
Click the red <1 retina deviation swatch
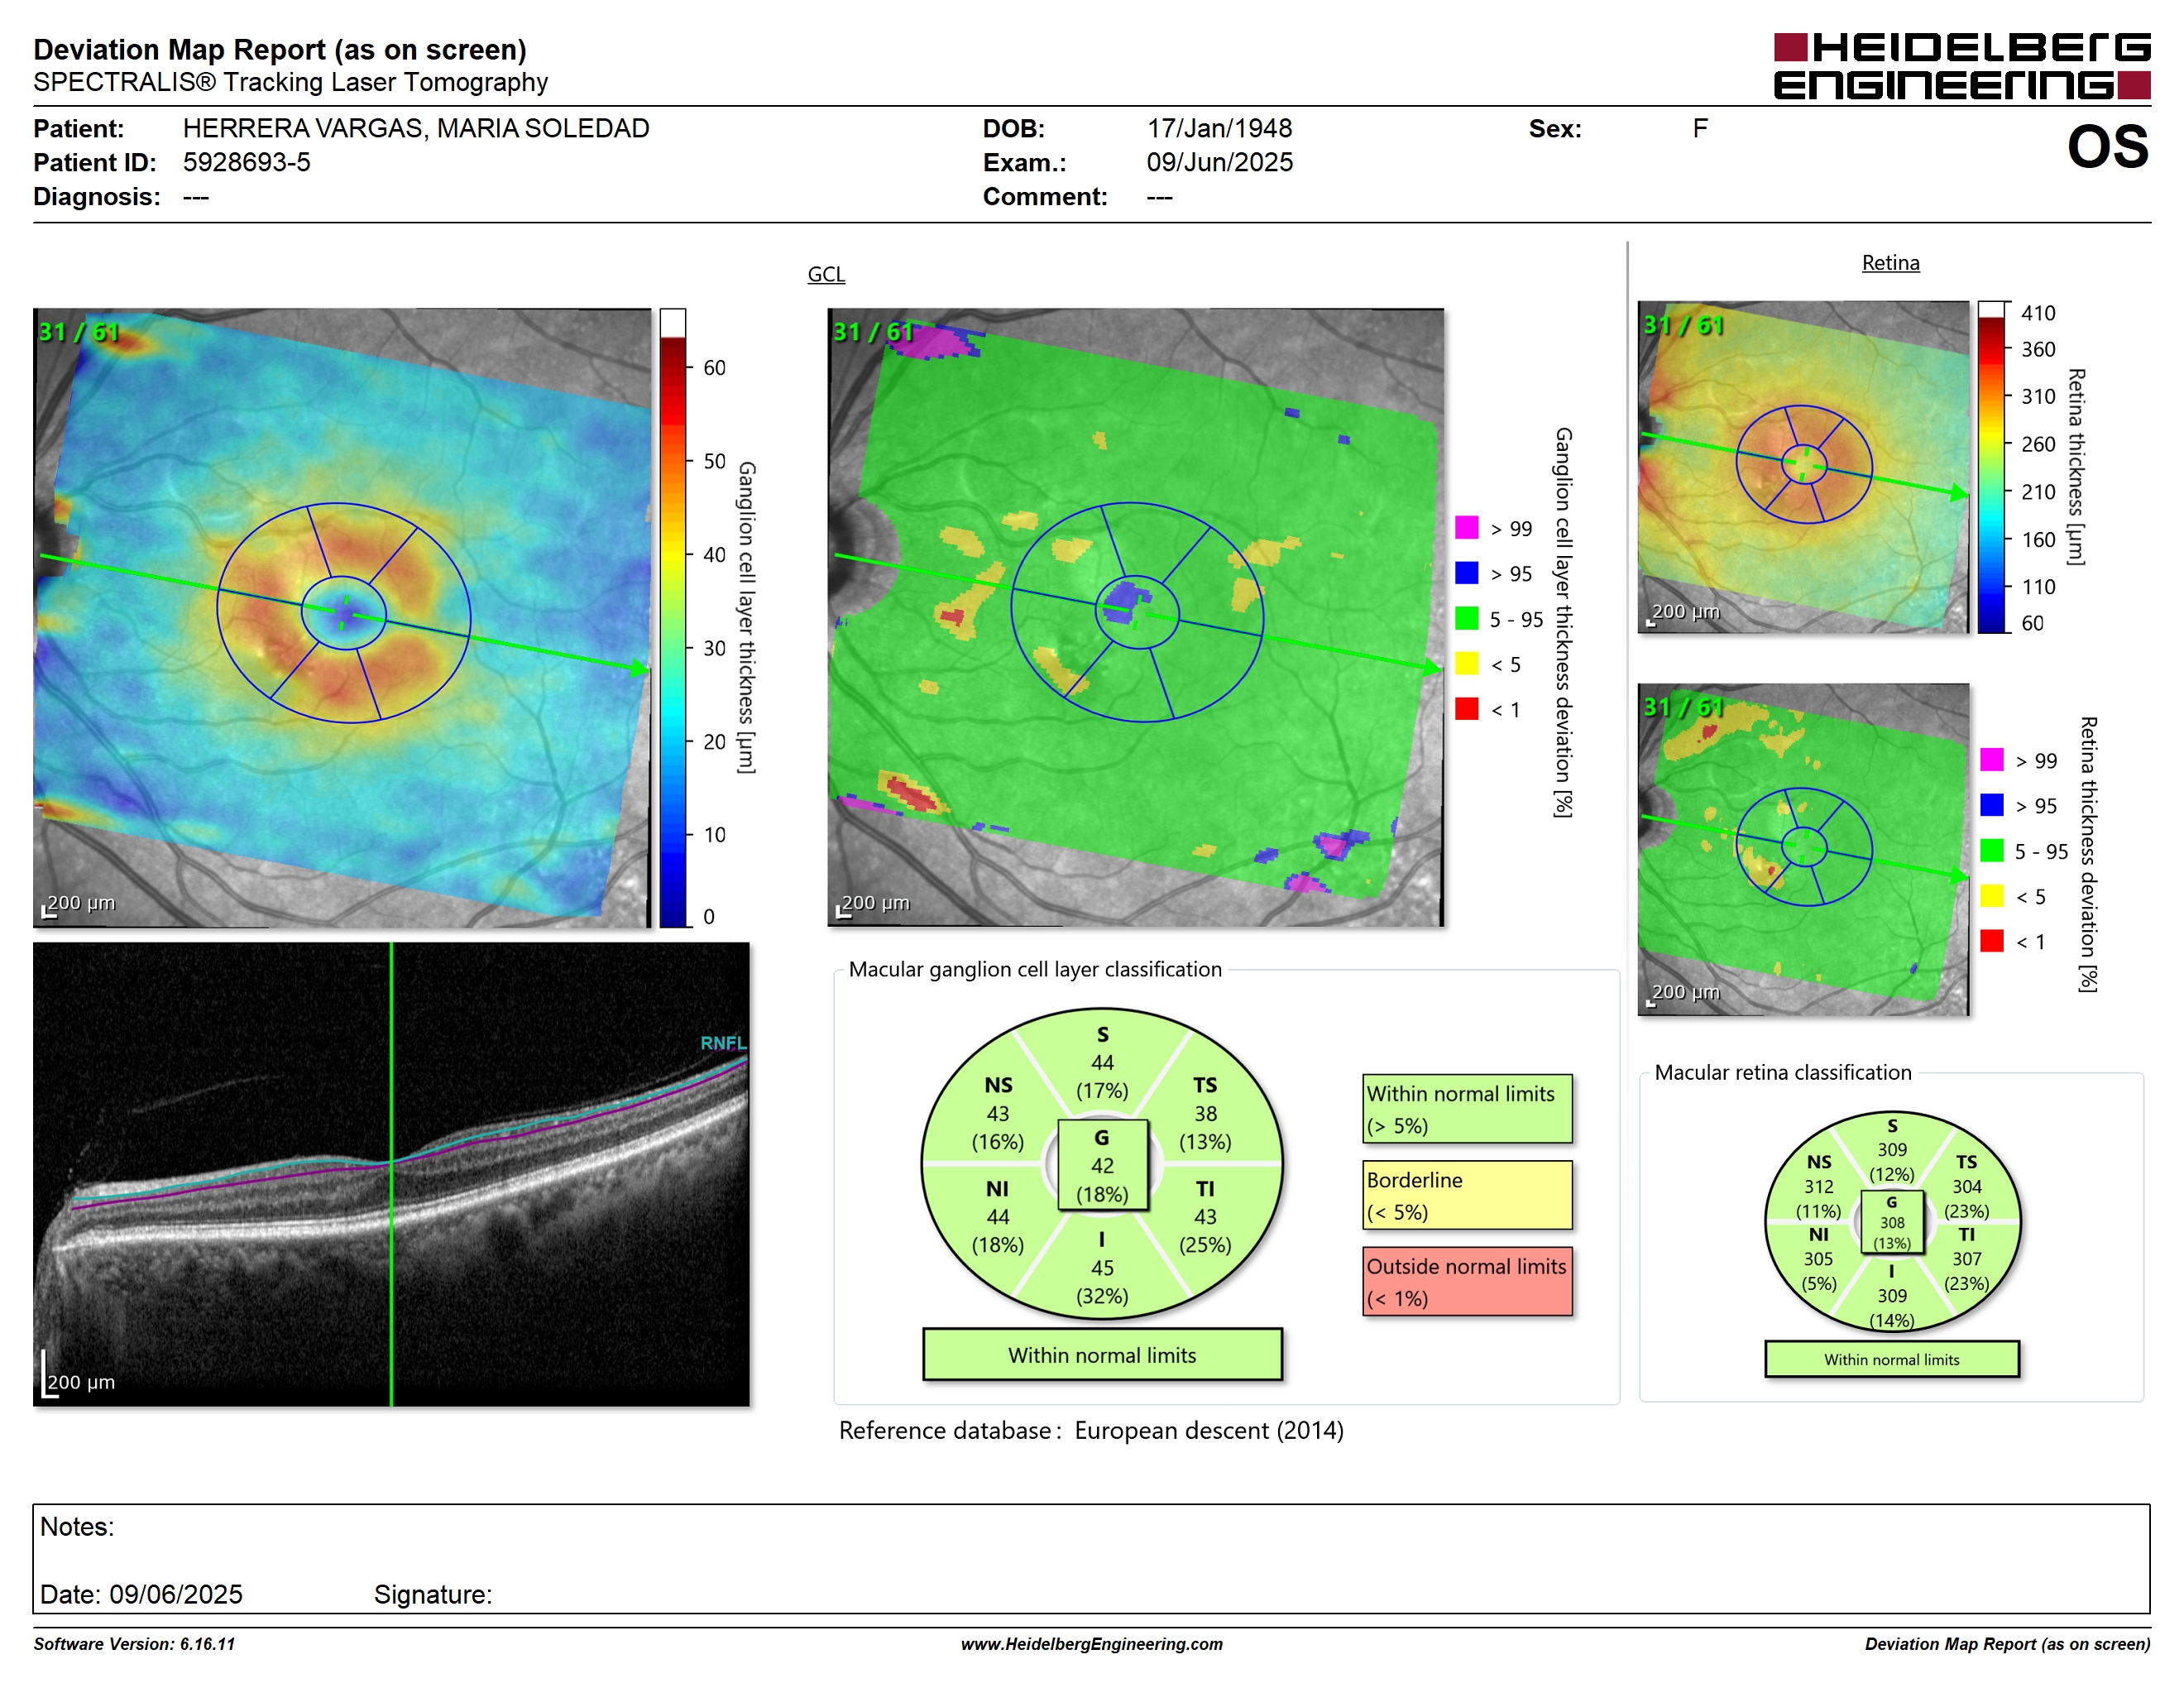1991,940
